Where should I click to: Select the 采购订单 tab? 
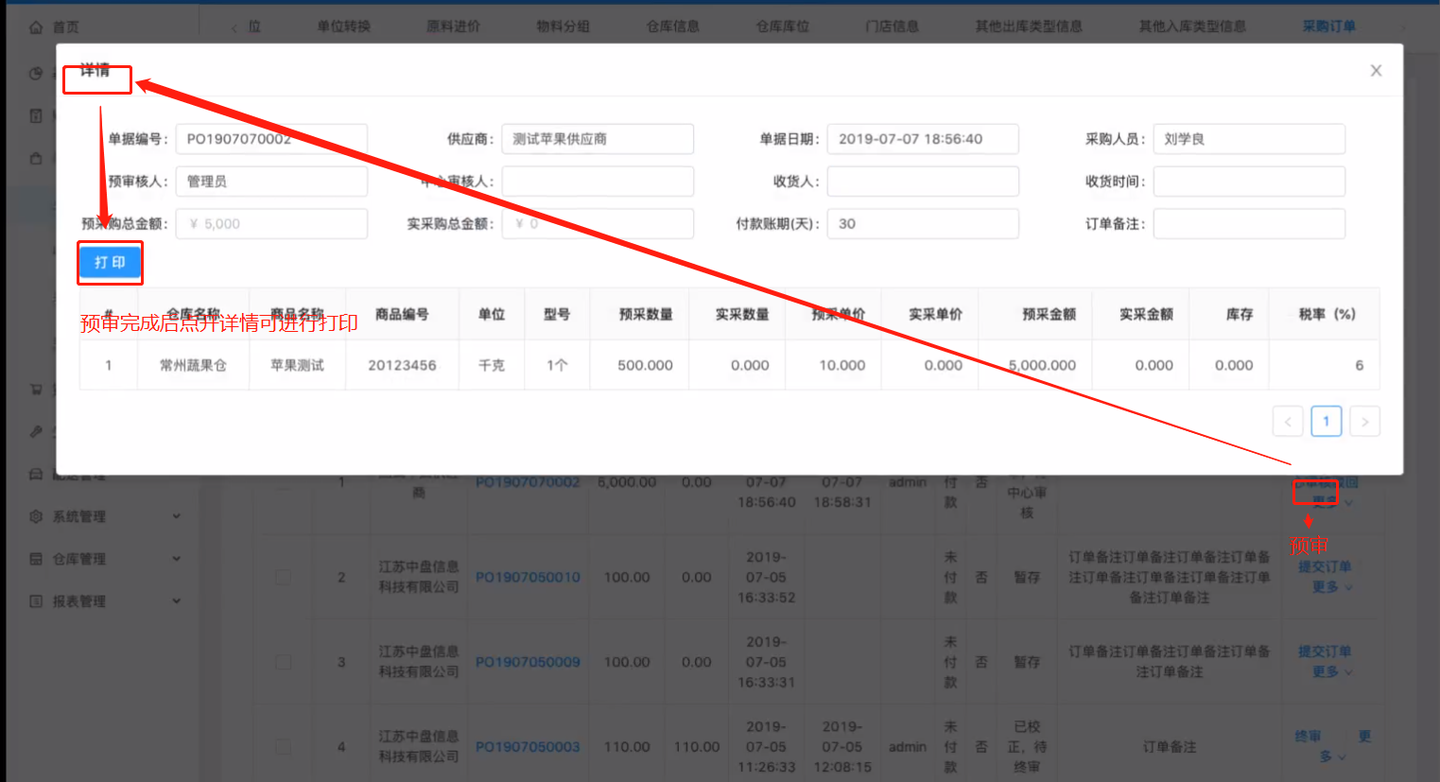pyautogui.click(x=1328, y=26)
